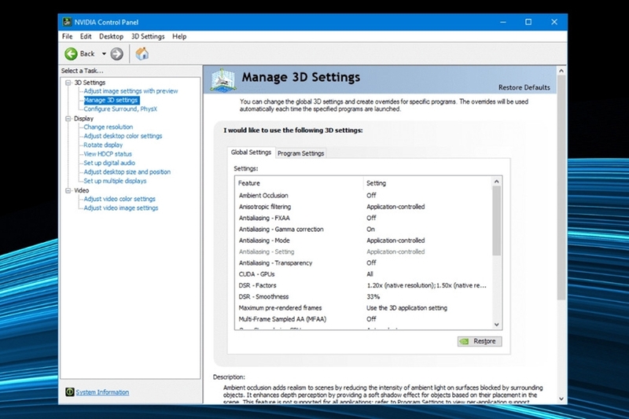Click settings list scroll up arrow
The width and height of the screenshot is (629, 419).
[497, 182]
